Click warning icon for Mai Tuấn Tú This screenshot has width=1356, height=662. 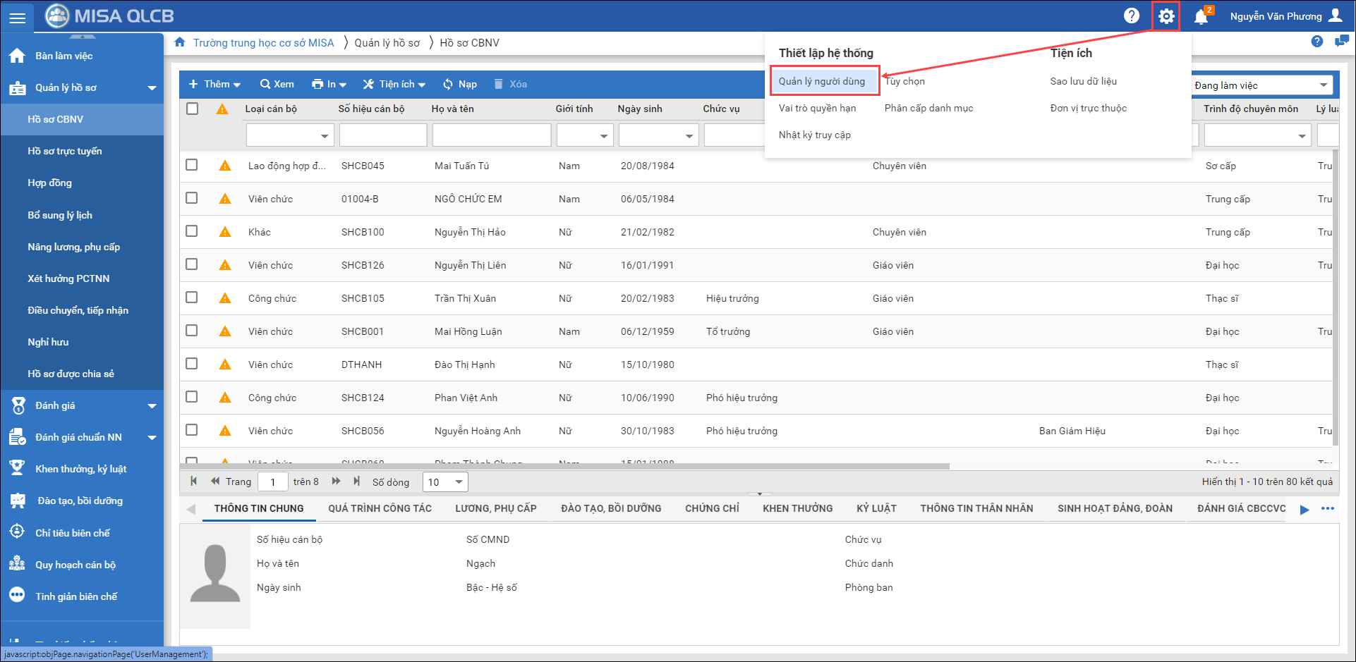click(x=225, y=166)
